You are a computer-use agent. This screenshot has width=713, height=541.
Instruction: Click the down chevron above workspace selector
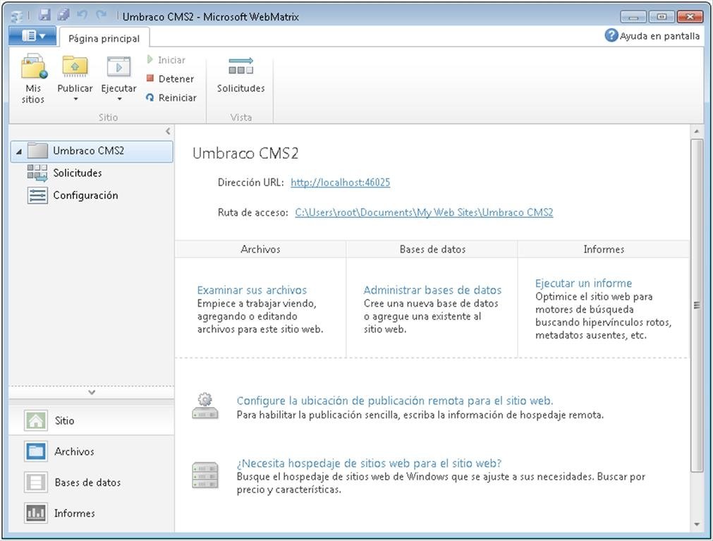(92, 392)
